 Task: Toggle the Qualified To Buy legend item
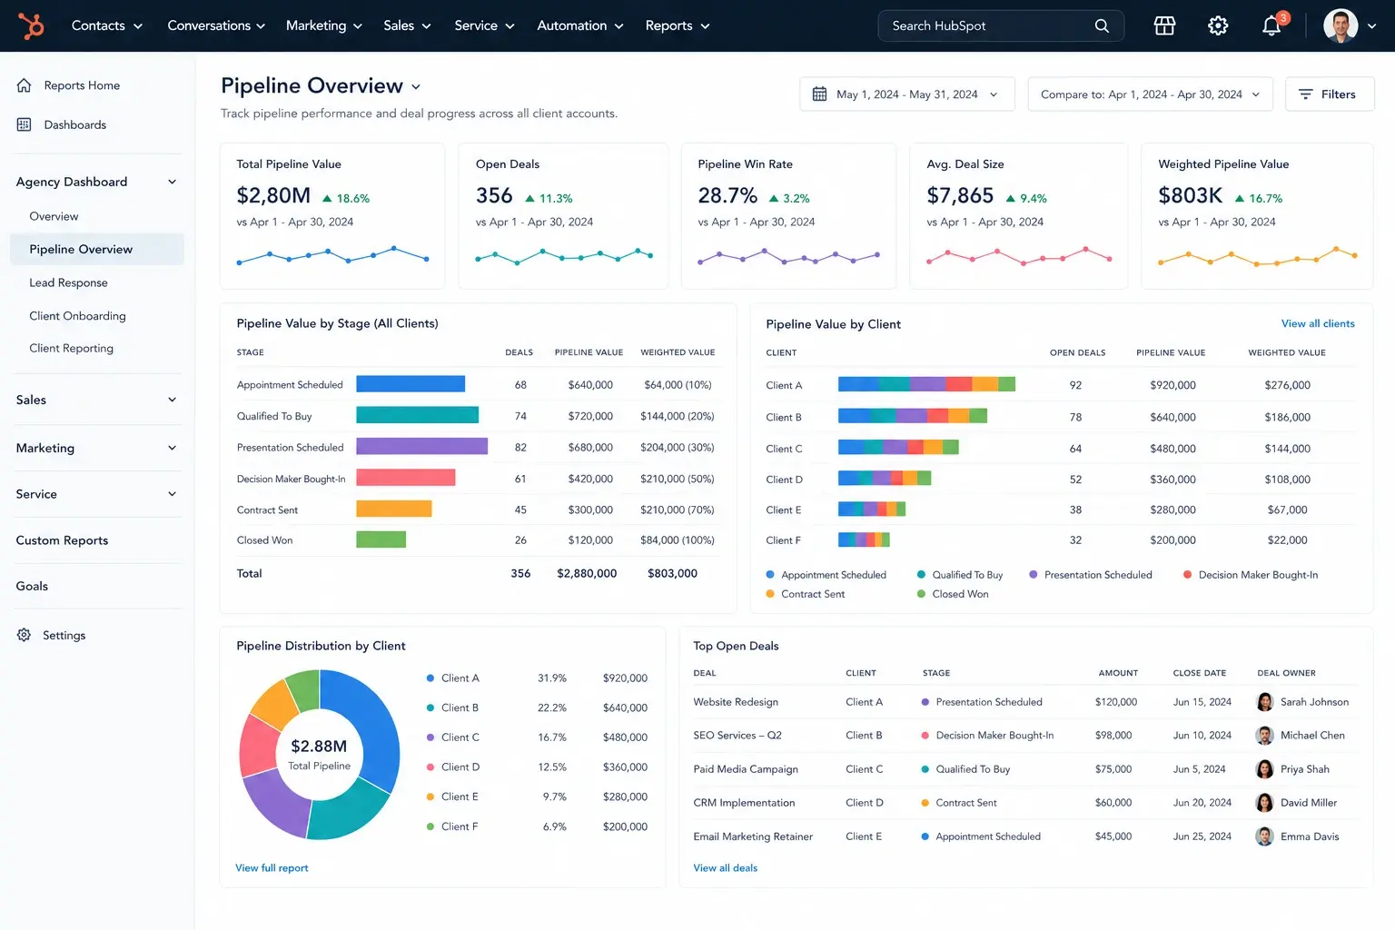960,575
